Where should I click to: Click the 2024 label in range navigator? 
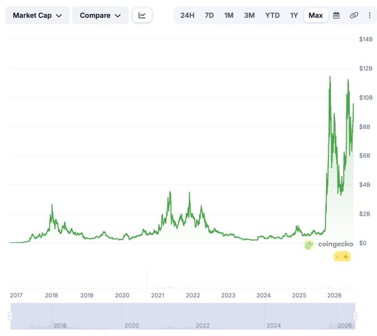274,325
